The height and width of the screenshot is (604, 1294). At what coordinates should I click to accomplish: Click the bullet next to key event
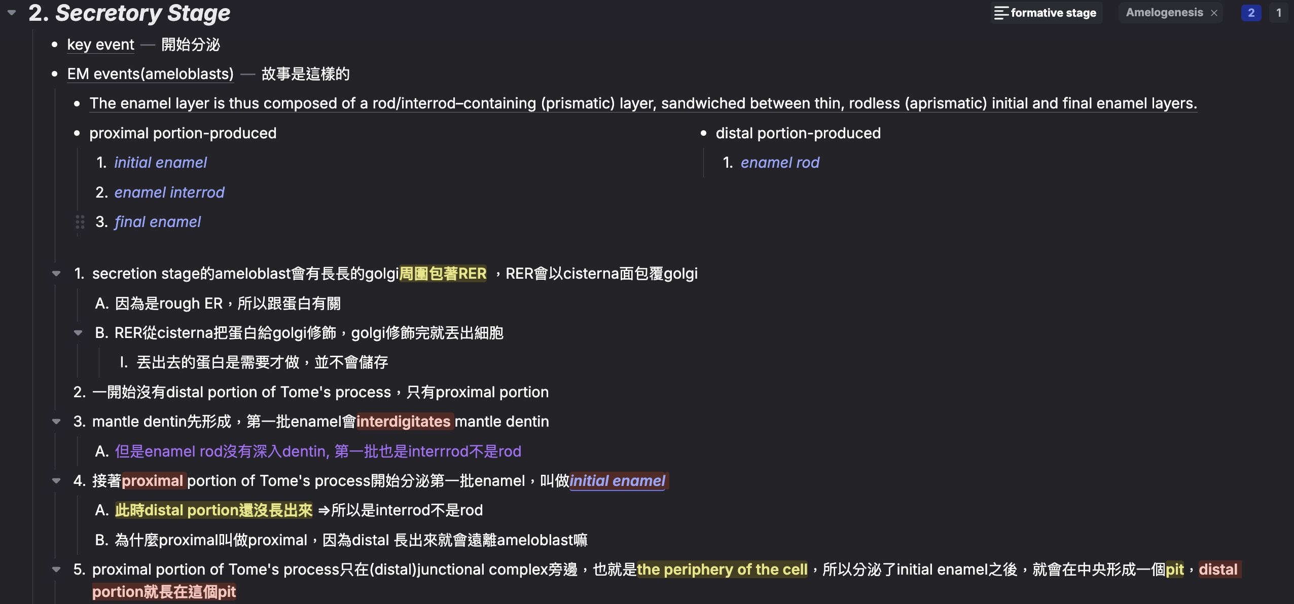point(55,45)
